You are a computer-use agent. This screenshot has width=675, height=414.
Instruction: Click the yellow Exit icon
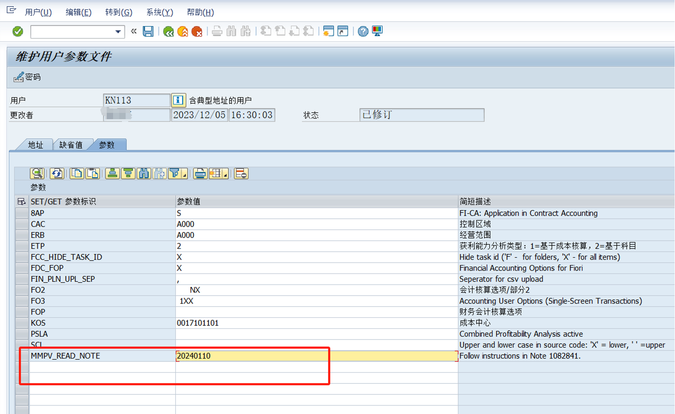tap(183, 31)
